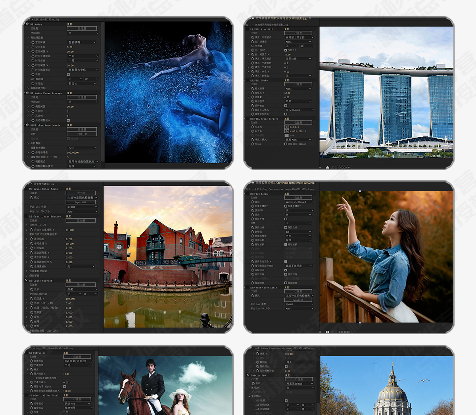Screen dimensions: 476x415
Task: Click Export LUT in the RE:Grade building panel
Action: (x=81, y=202)
